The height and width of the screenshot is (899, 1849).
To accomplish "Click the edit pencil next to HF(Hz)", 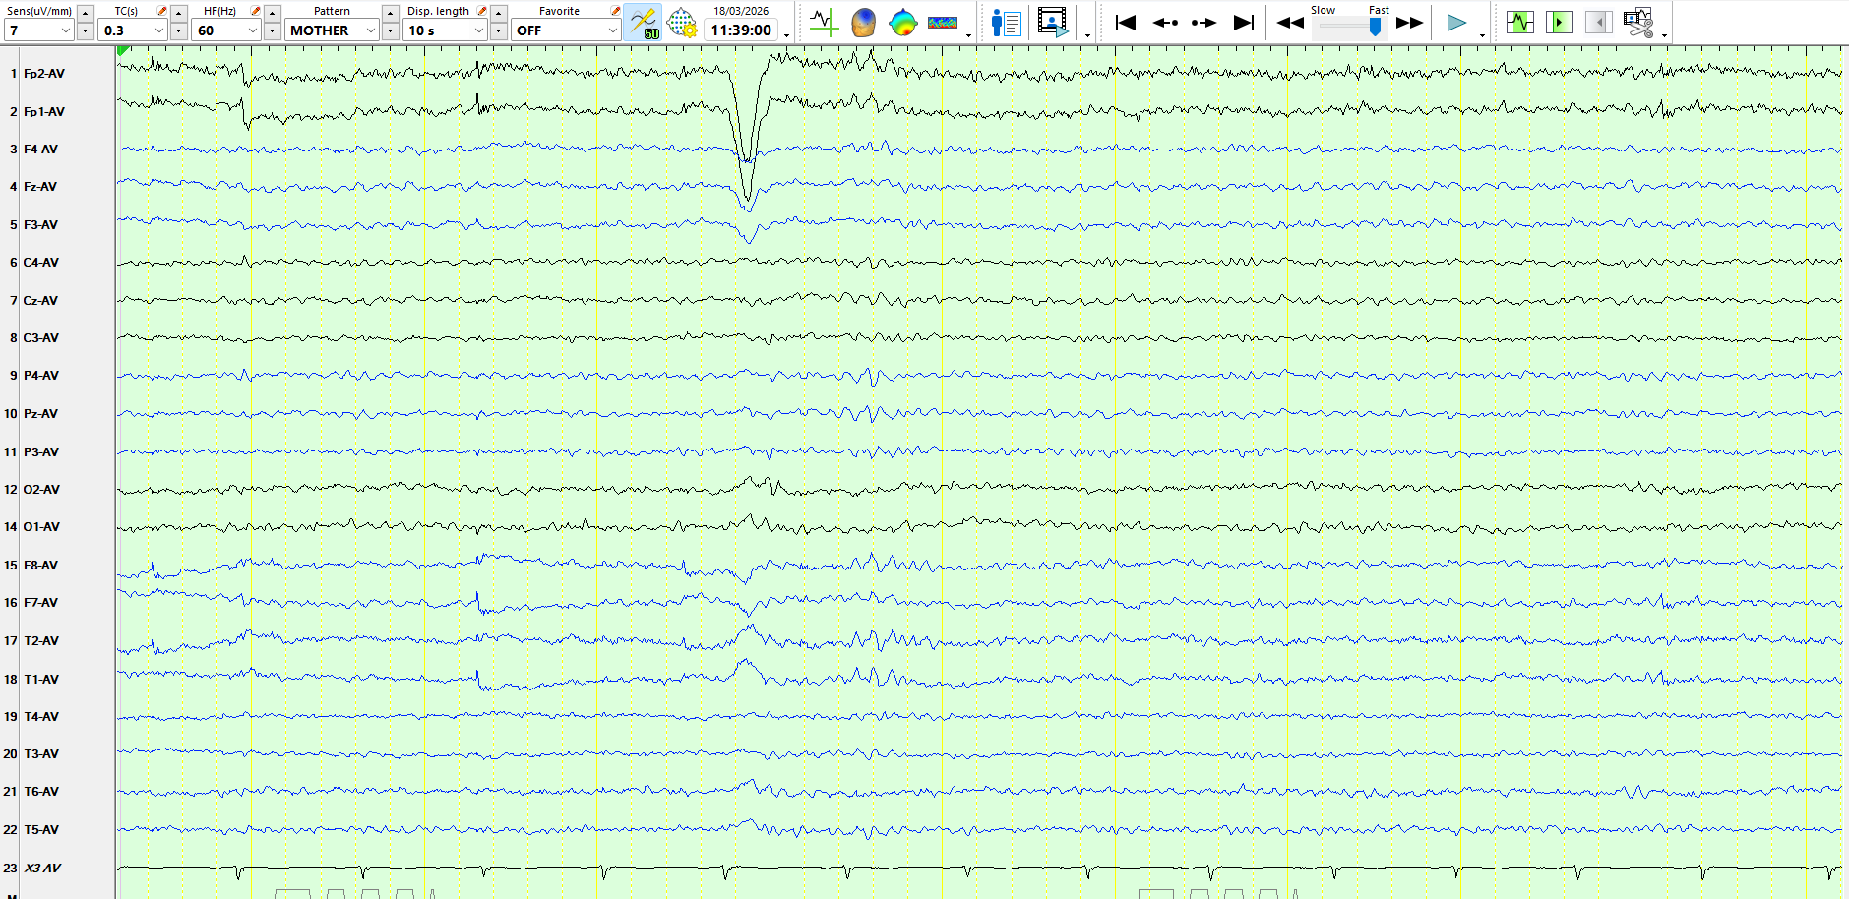I will point(256,11).
